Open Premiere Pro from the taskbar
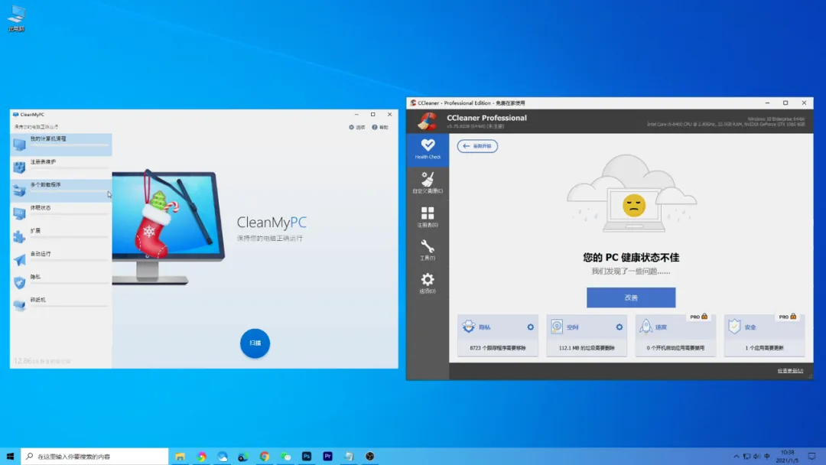Viewport: 826px width, 465px height. tap(327, 456)
